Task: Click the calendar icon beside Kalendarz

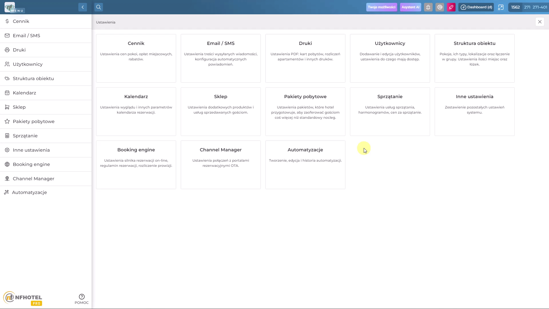Action: [x=7, y=93]
